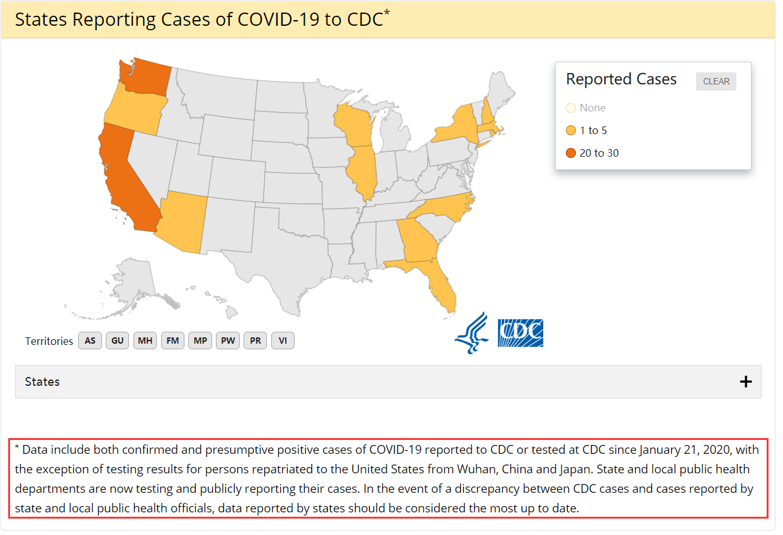
Task: Select the AS territory button
Action: pos(90,341)
